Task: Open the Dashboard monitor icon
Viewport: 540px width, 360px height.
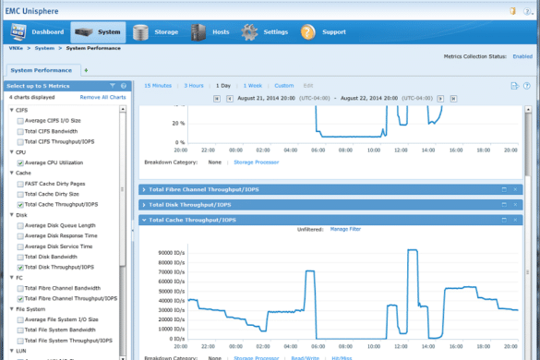Action: pyautogui.click(x=18, y=32)
